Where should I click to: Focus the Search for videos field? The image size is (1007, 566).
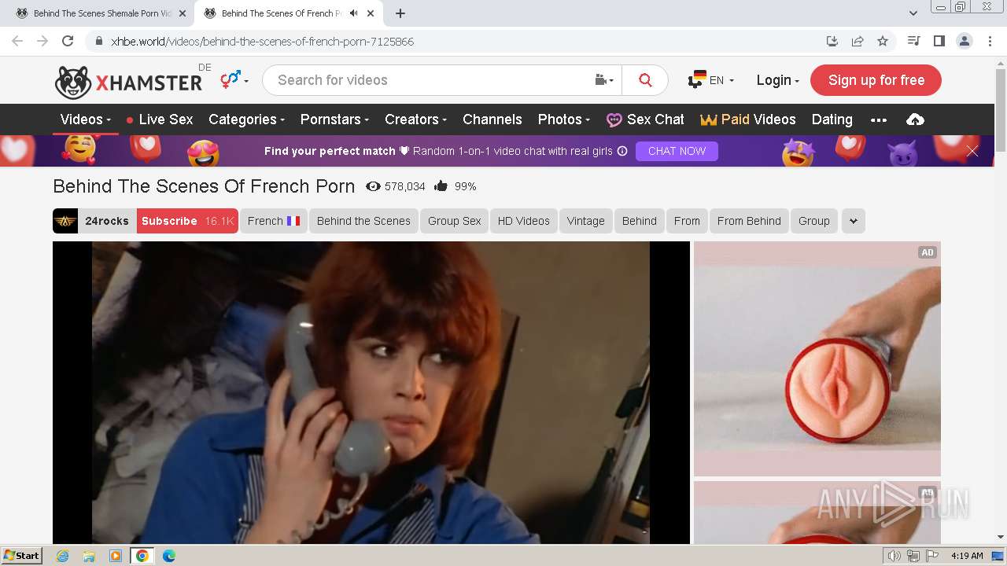pos(429,80)
